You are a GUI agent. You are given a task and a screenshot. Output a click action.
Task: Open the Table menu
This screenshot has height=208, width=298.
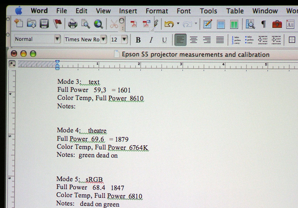pyautogui.click(x=235, y=11)
